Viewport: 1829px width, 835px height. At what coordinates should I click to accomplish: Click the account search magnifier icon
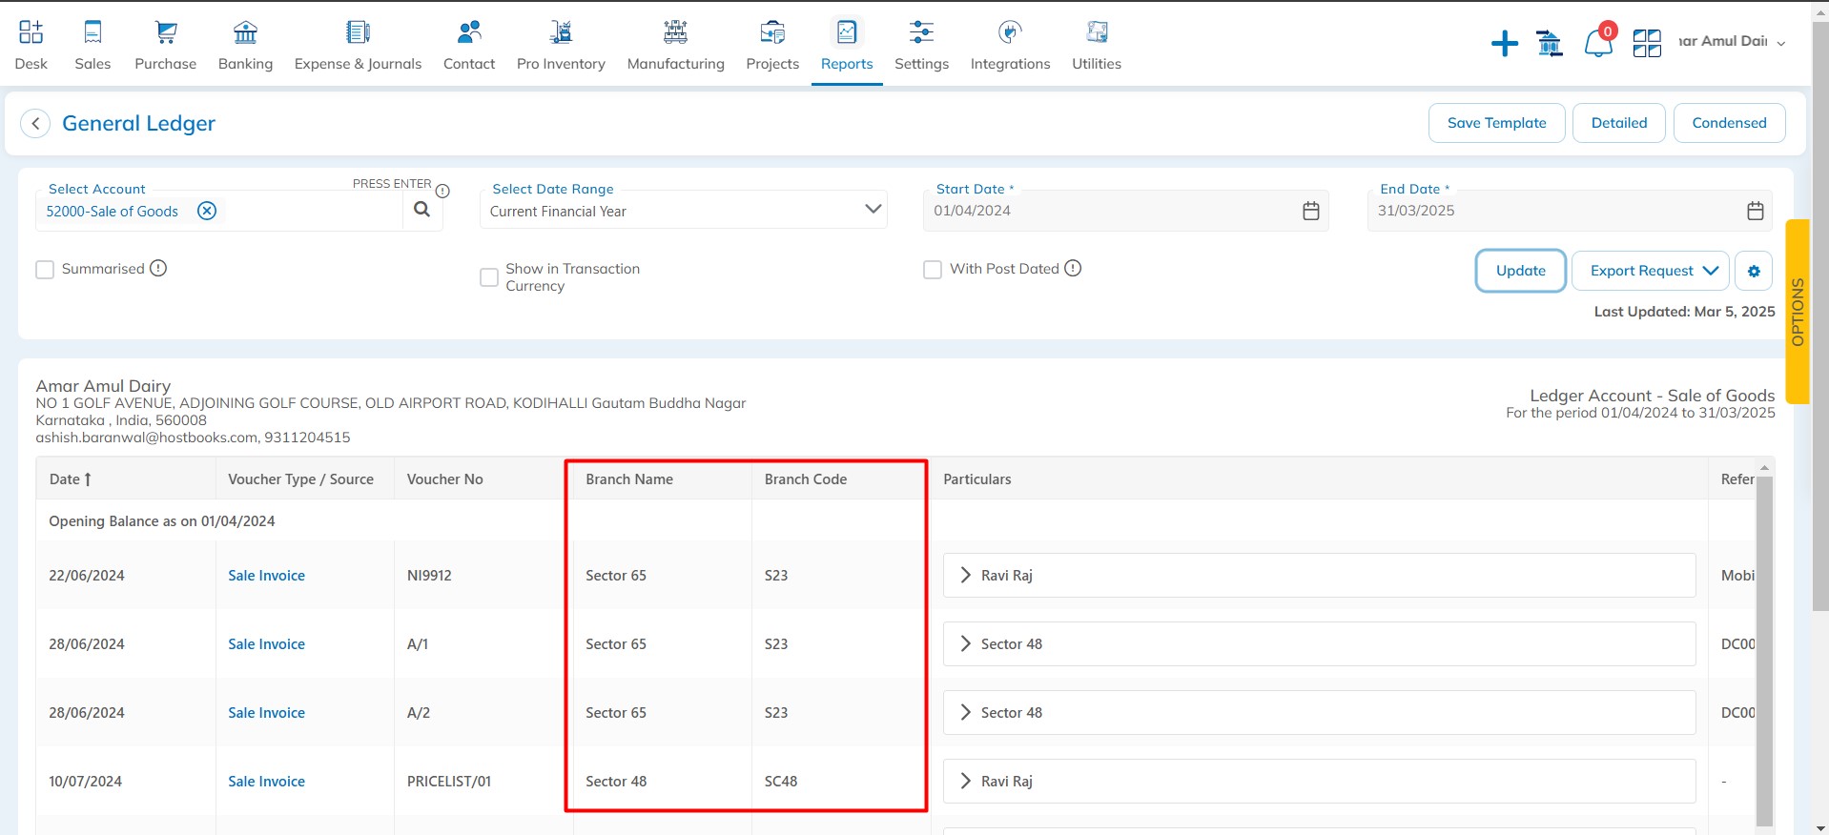point(421,210)
